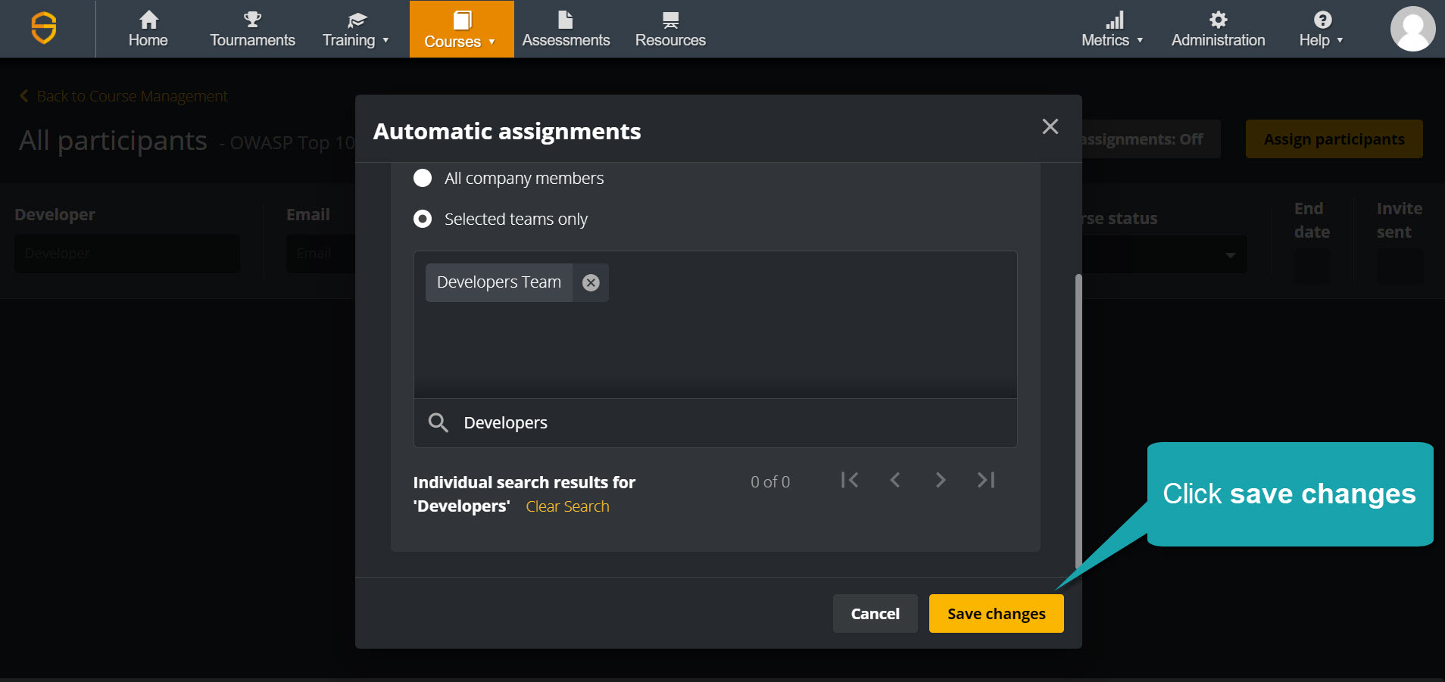The height and width of the screenshot is (682, 1445).
Task: Go to next results page
Action: tap(941, 480)
